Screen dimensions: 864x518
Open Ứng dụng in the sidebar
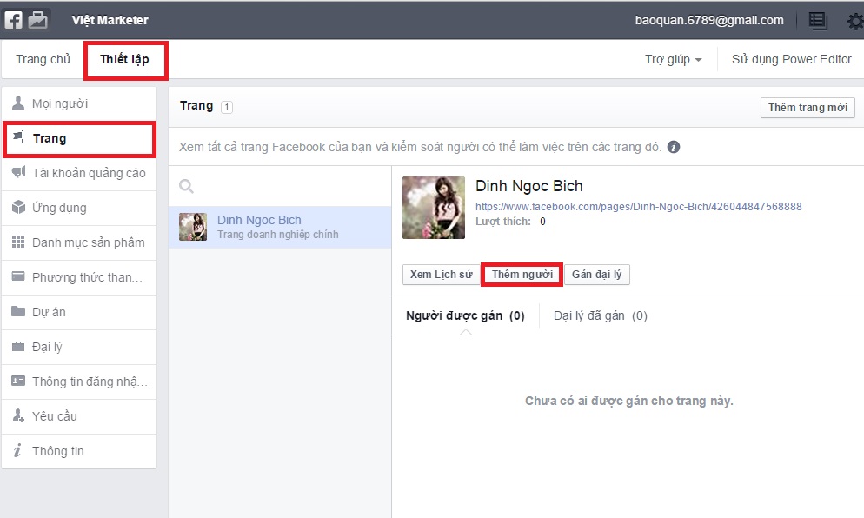[79, 208]
